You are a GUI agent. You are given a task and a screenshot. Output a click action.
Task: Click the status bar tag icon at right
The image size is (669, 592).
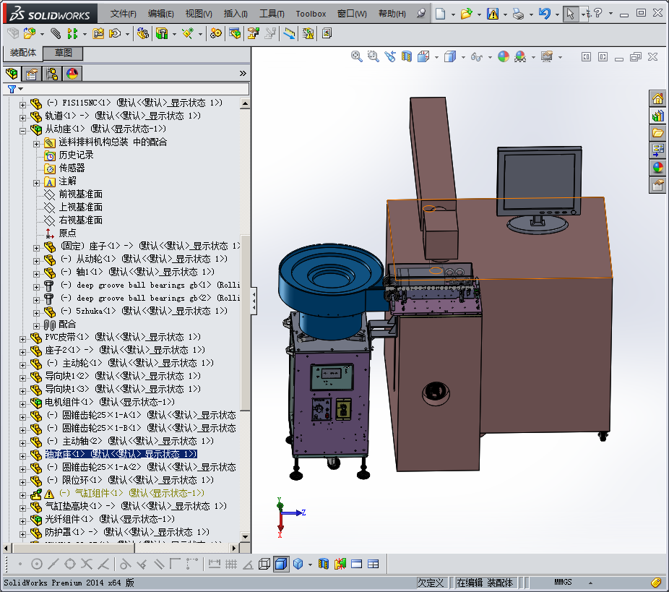pyautogui.click(x=656, y=582)
